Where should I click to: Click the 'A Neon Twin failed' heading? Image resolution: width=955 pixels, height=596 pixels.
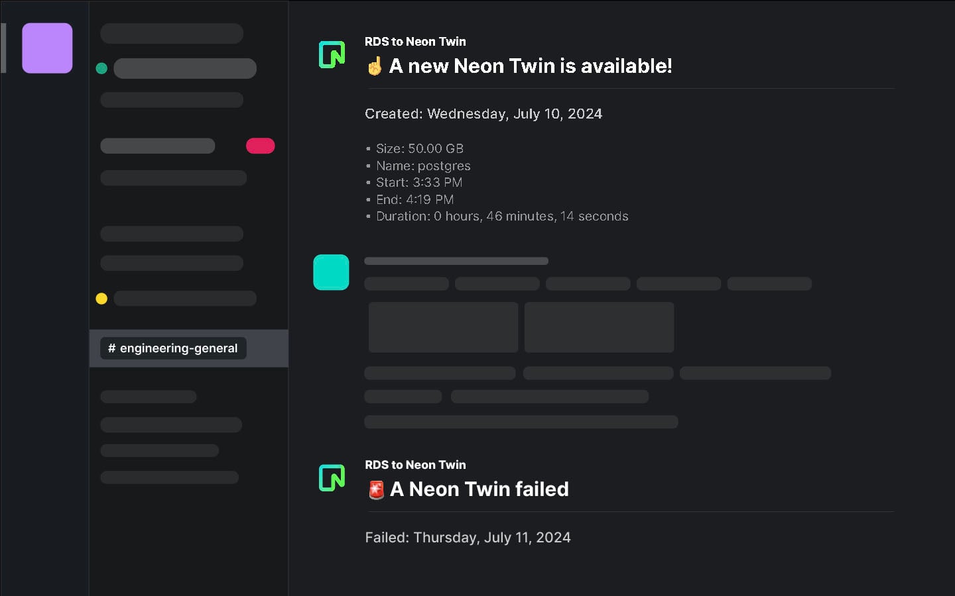point(479,489)
